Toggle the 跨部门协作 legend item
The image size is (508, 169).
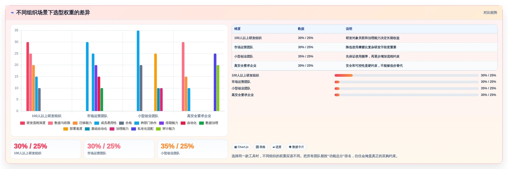[146, 123]
